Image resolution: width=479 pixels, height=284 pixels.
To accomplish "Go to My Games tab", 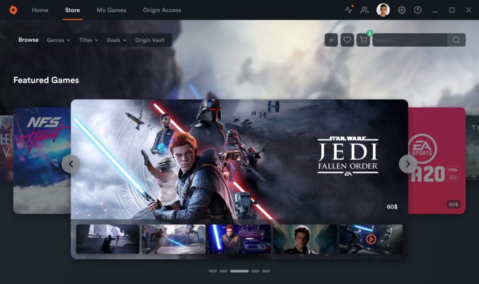I will point(111,10).
